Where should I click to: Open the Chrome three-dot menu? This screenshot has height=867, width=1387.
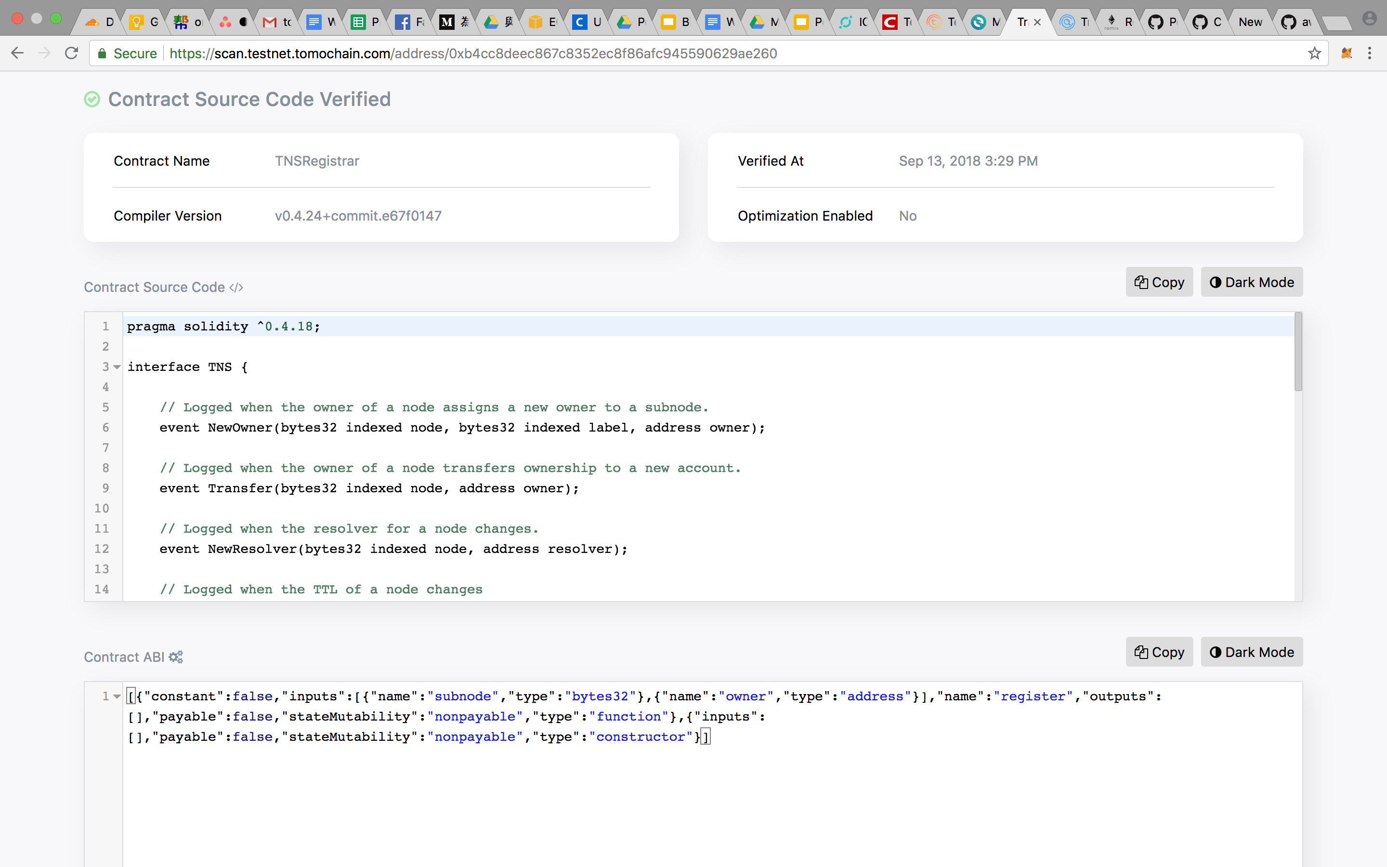[1370, 53]
